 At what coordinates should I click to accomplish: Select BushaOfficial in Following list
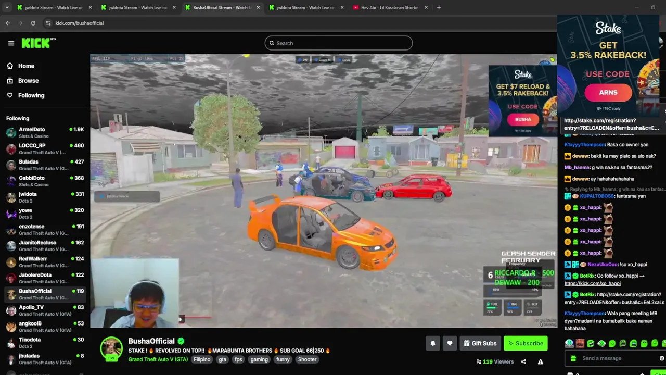pos(45,294)
